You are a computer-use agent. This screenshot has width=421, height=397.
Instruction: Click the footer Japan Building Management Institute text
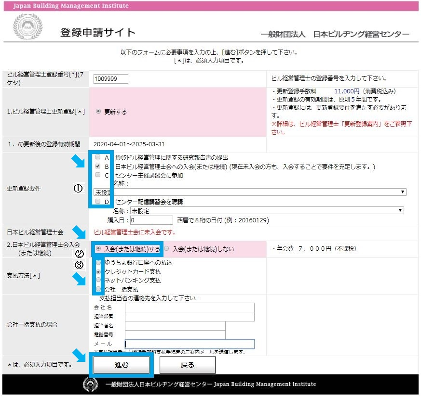[265, 384]
